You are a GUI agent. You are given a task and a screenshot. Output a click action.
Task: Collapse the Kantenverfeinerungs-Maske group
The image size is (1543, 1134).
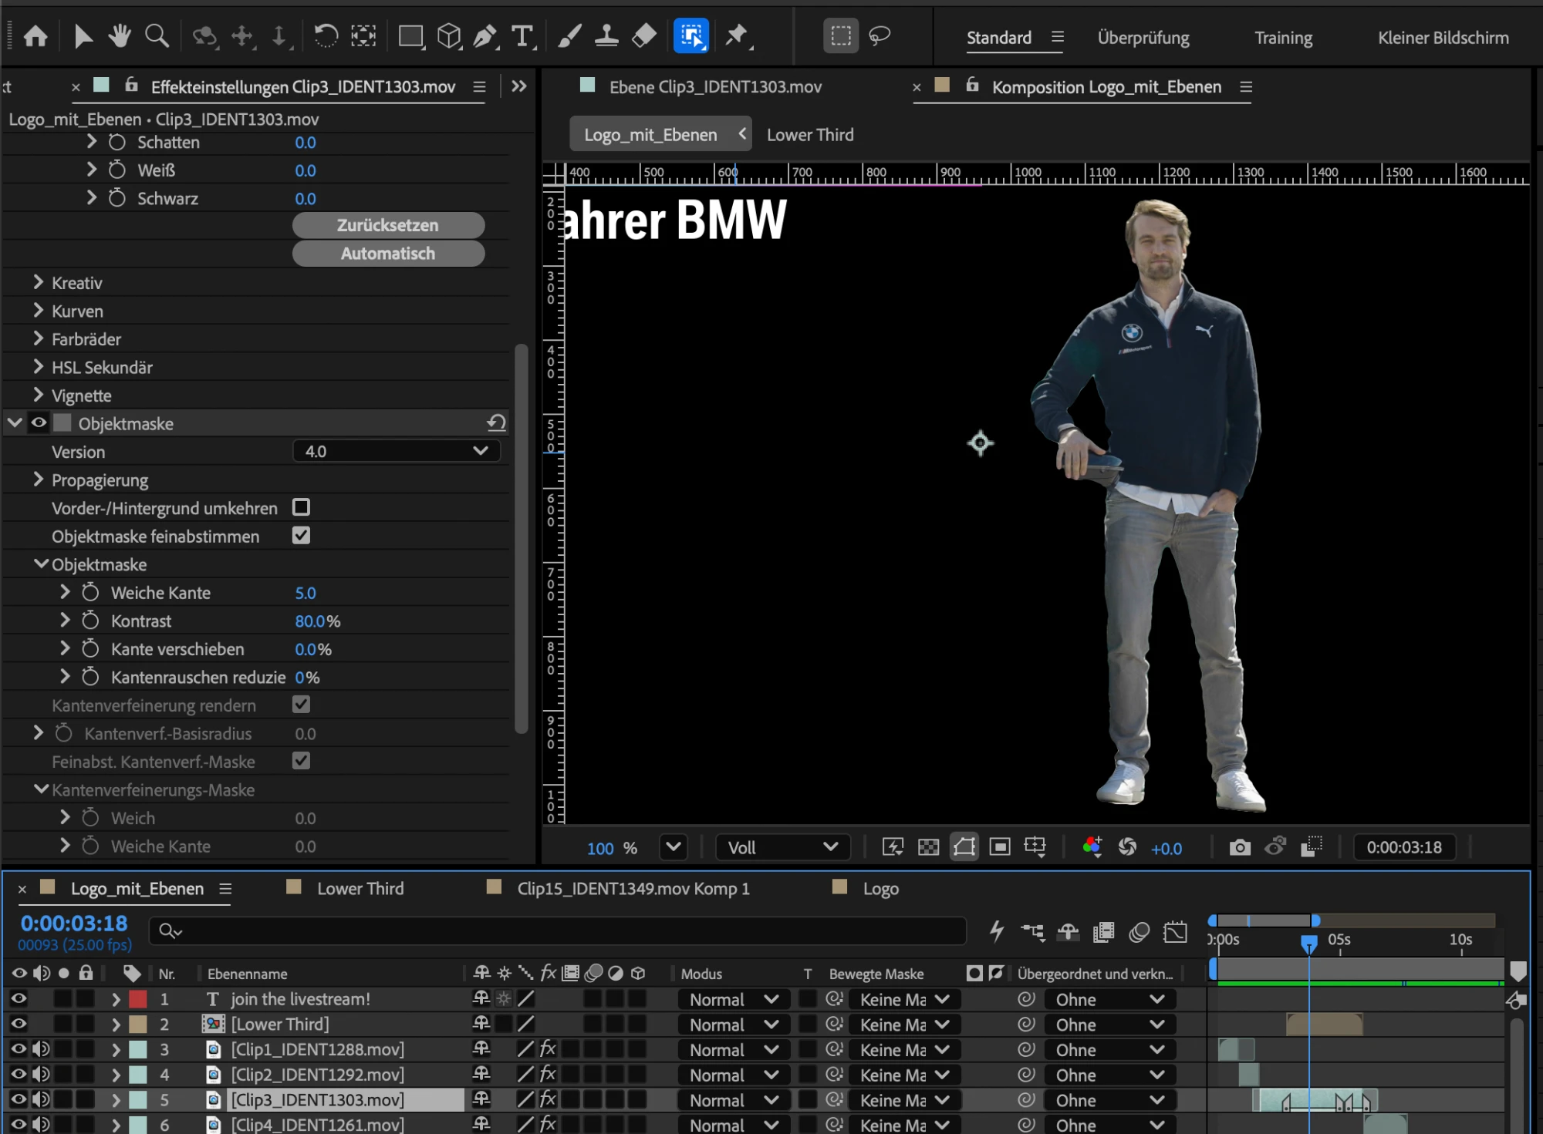pyautogui.click(x=42, y=789)
